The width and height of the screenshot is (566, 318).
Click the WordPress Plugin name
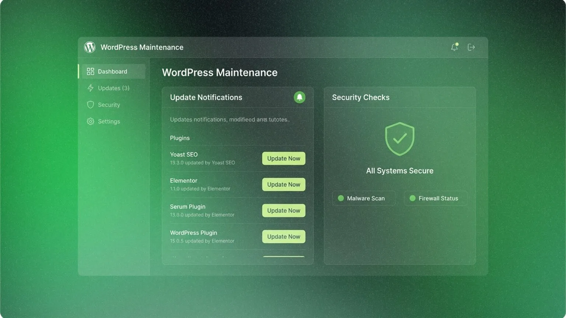coord(193,233)
